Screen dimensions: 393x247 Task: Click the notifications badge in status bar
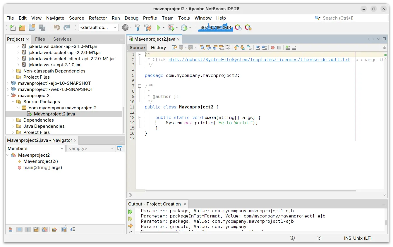292,238
